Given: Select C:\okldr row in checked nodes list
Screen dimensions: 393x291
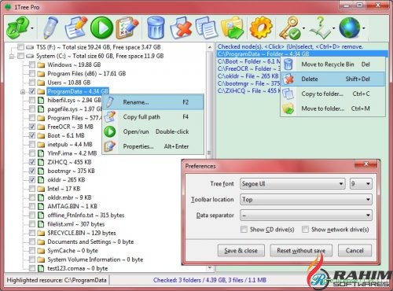Looking at the screenshot, I should pyautogui.click(x=248, y=76).
